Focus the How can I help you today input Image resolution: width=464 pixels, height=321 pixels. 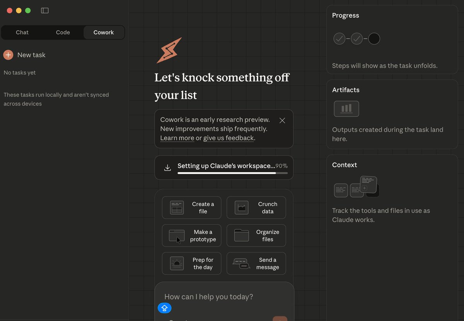coord(209,297)
